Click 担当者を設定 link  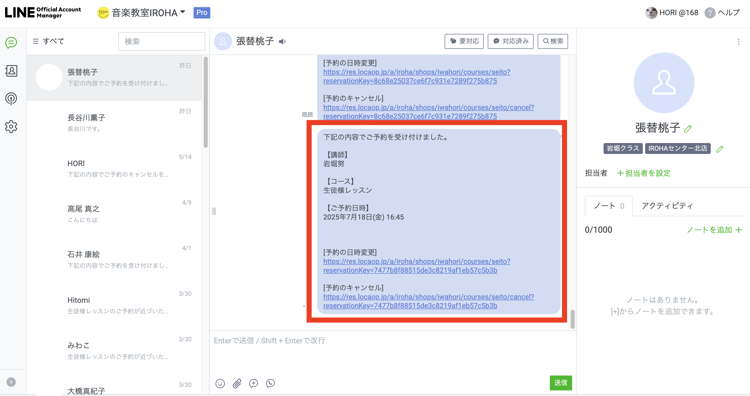coord(644,173)
